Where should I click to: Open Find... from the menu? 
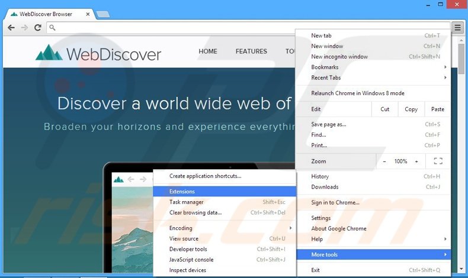point(373,135)
